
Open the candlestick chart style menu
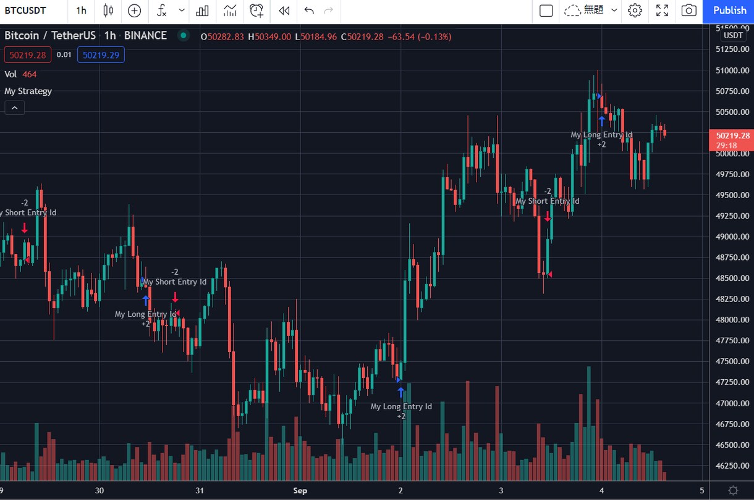[108, 10]
